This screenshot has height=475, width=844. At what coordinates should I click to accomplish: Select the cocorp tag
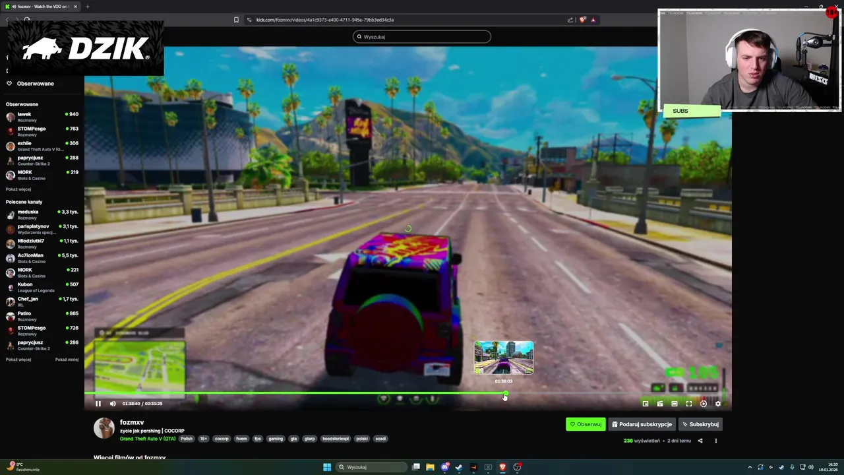pyautogui.click(x=222, y=439)
